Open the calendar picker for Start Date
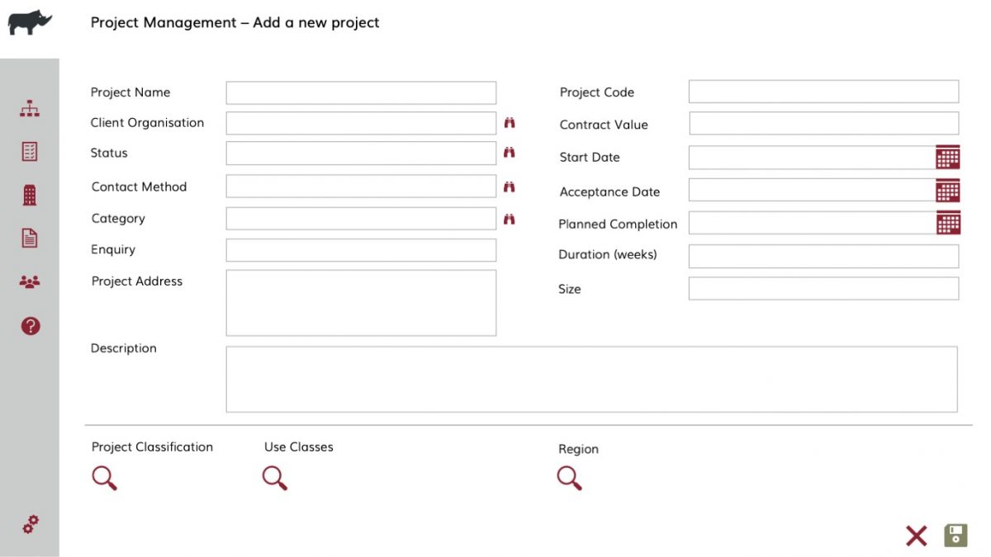991x557 pixels. point(948,156)
